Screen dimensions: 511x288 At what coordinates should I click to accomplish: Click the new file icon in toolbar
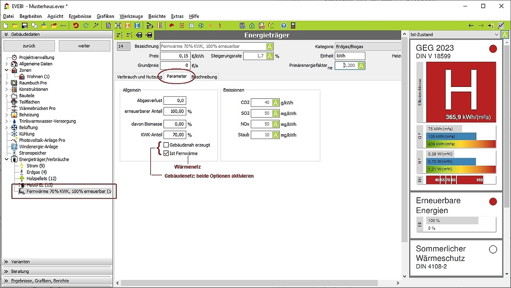[x=6, y=26]
